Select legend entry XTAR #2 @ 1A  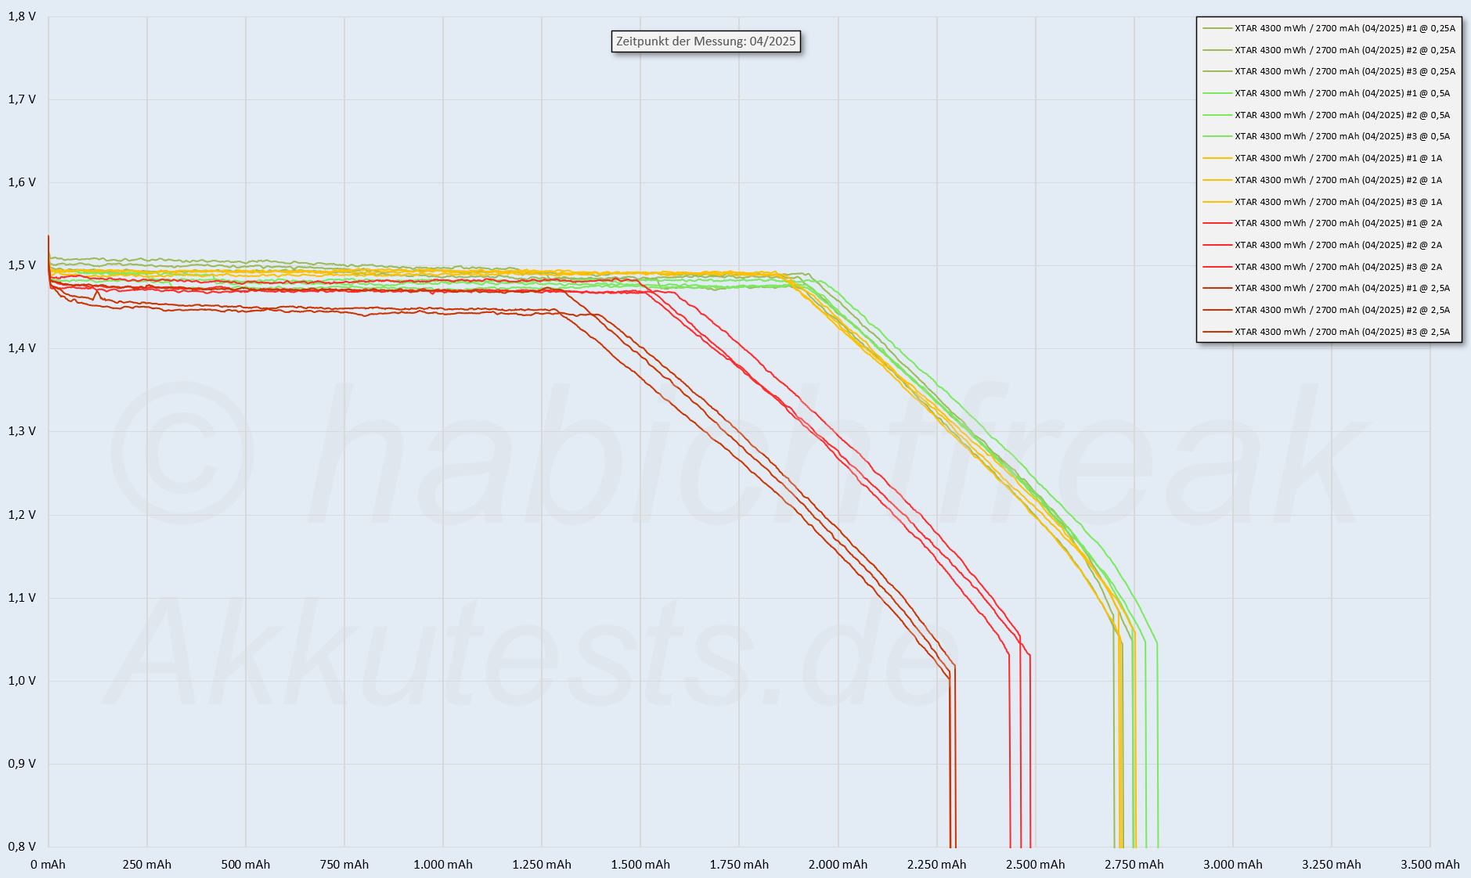(1322, 180)
